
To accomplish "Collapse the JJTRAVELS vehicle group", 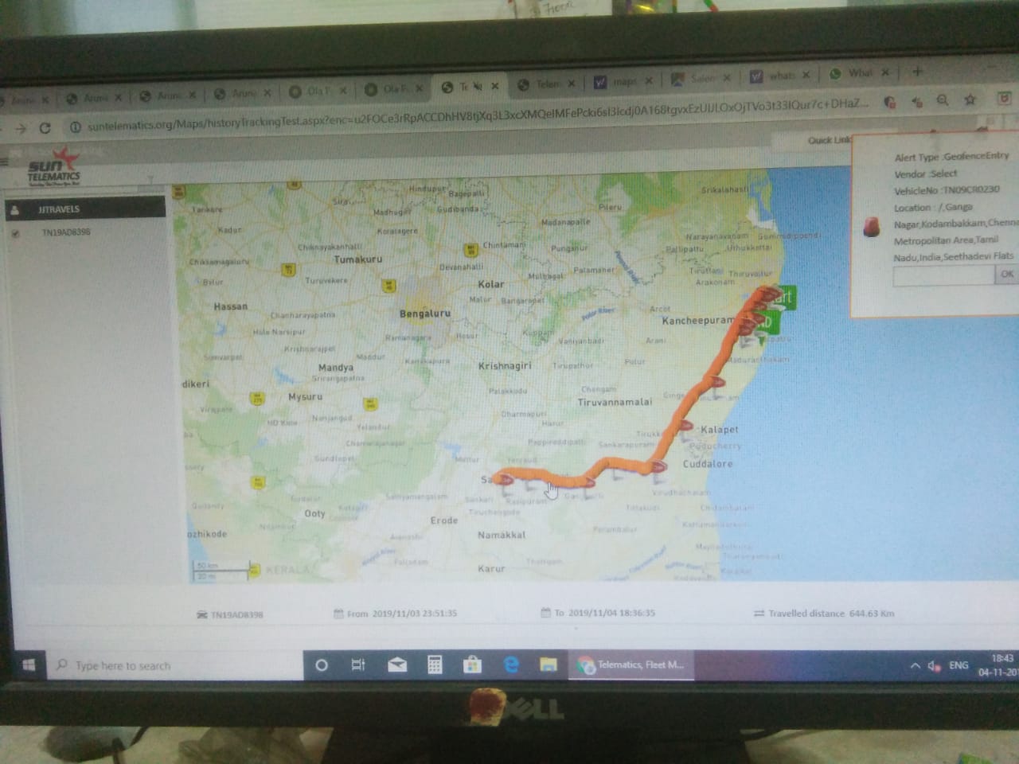I will (x=85, y=209).
